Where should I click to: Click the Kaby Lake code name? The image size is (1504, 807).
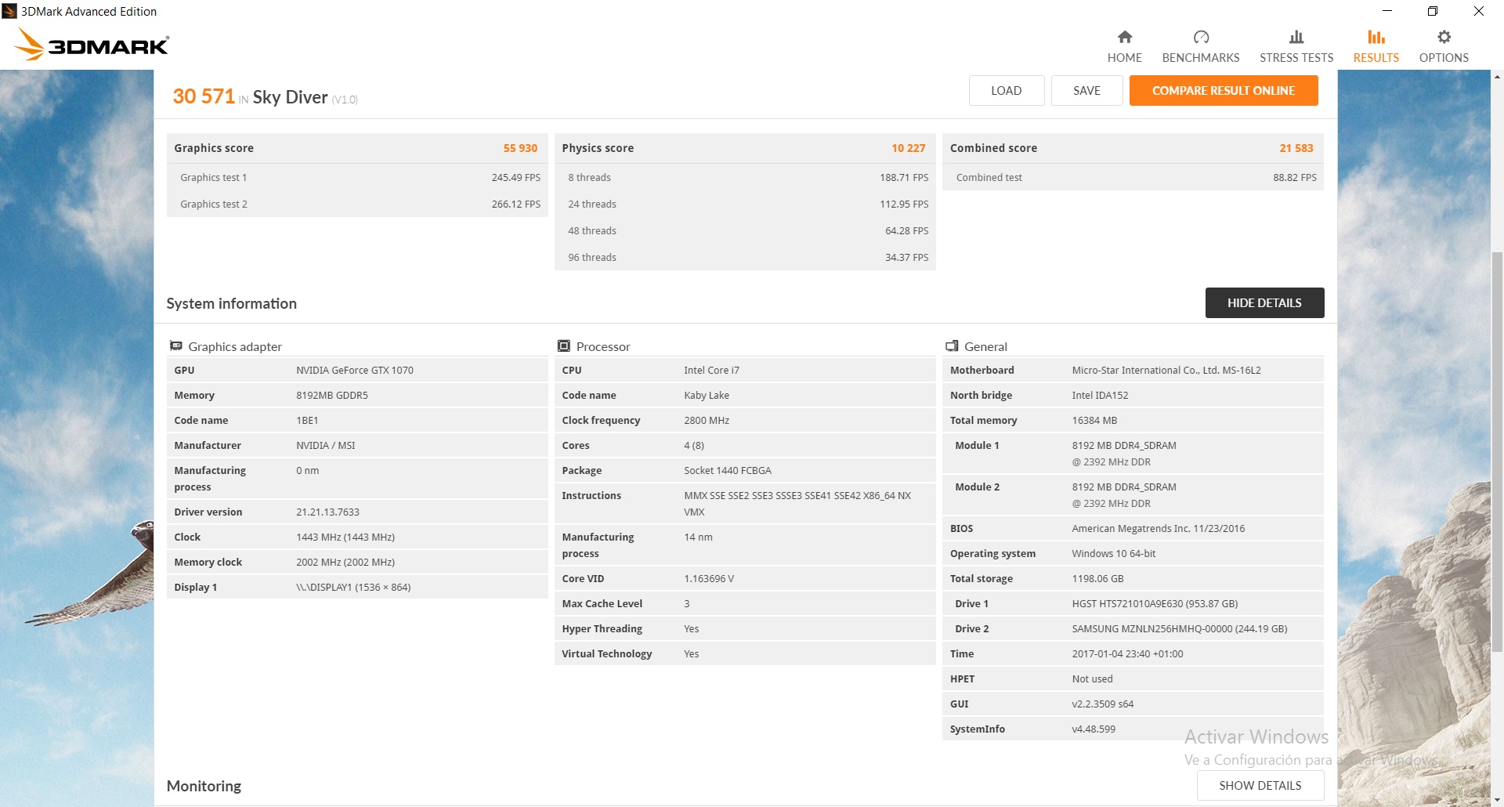point(707,395)
